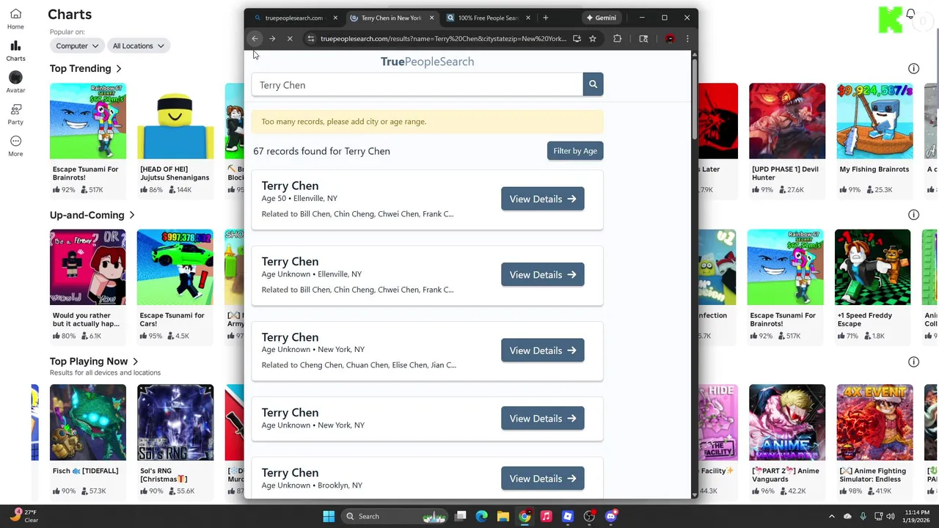Open Charts in the Roblox sidebar
939x528 pixels.
pos(15,51)
